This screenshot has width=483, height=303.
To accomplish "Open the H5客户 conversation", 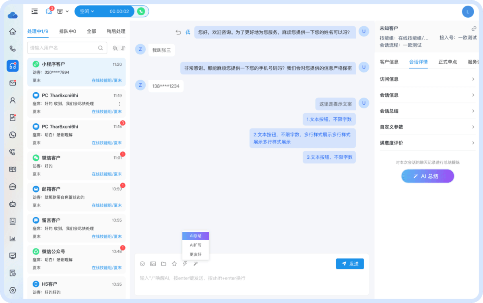I will (x=76, y=288).
